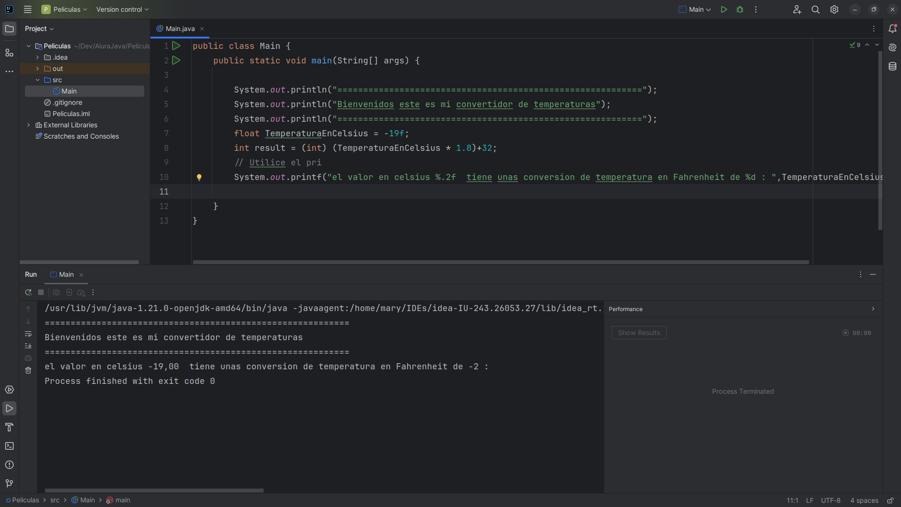Screen dimensions: 901x507
Task: Close the Main run tab
Action: point(81,275)
